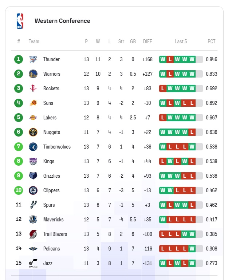Sort by the DIFF column header

[148, 42]
